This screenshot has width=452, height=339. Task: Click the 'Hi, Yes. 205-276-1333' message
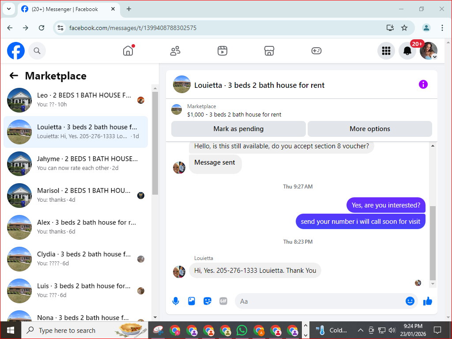point(255,271)
